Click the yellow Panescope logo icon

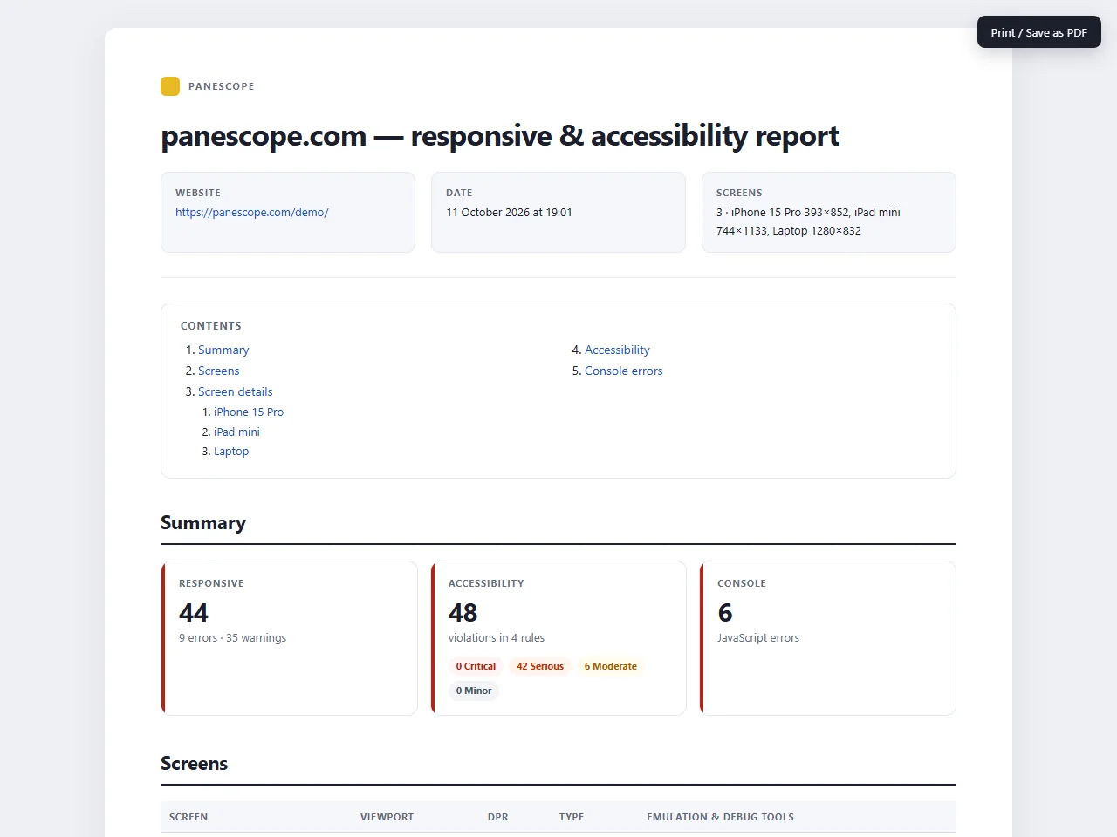[170, 86]
